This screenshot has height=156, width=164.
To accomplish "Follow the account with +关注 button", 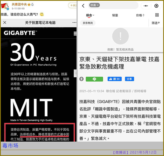I will (x=72, y=5).
